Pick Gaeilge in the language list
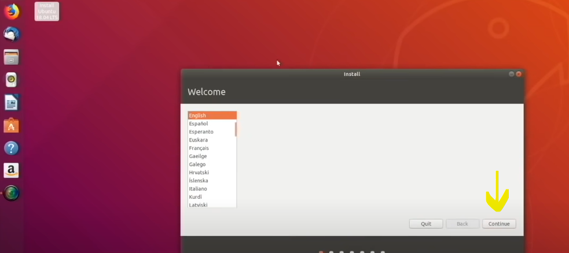This screenshot has width=569, height=253. [212, 157]
